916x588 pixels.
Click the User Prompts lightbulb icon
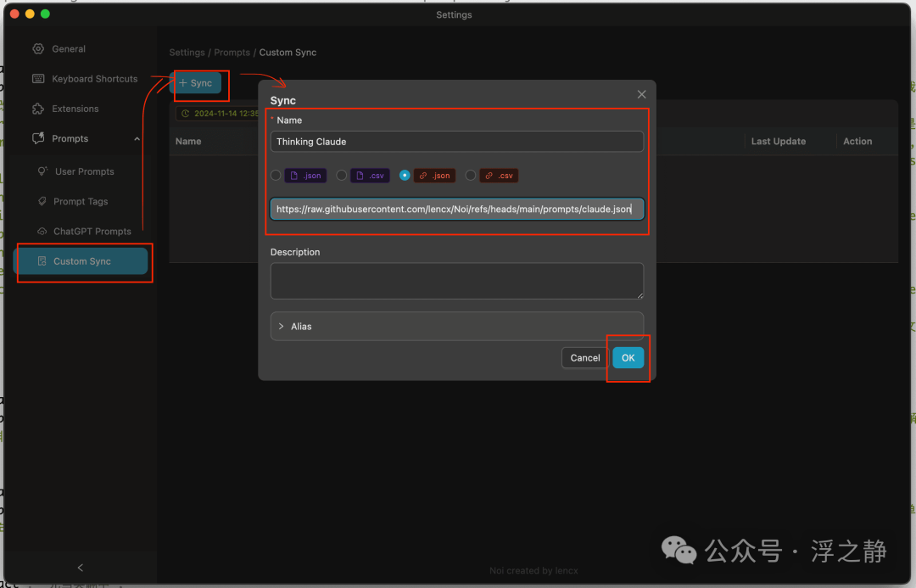coord(42,171)
